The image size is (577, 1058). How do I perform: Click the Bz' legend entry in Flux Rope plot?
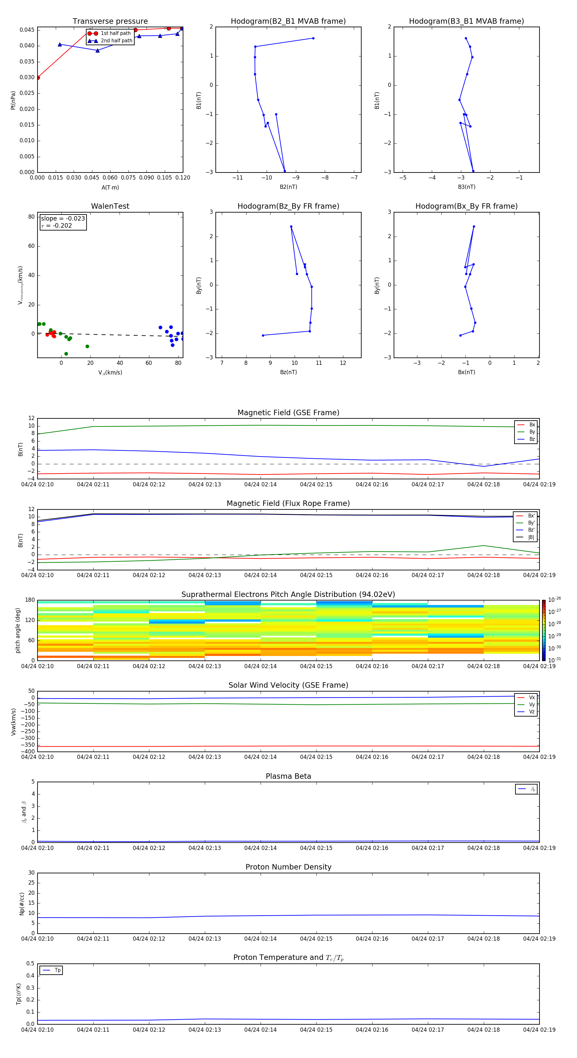525,530
